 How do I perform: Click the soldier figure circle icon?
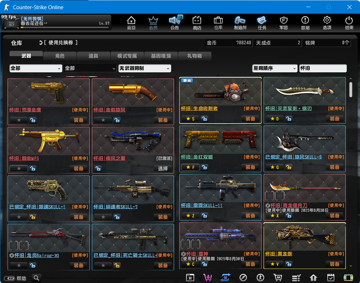260,278
